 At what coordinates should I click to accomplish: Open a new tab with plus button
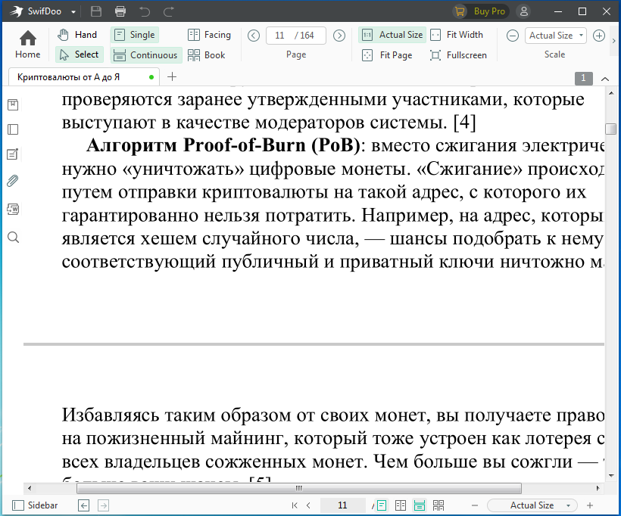point(172,76)
